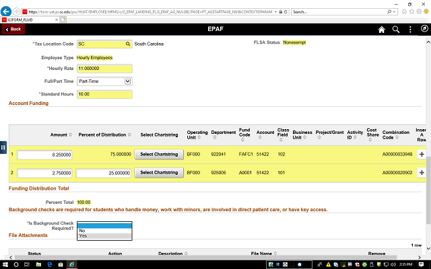
Task: Click Select Chartstring for row 2
Action: (x=159, y=173)
